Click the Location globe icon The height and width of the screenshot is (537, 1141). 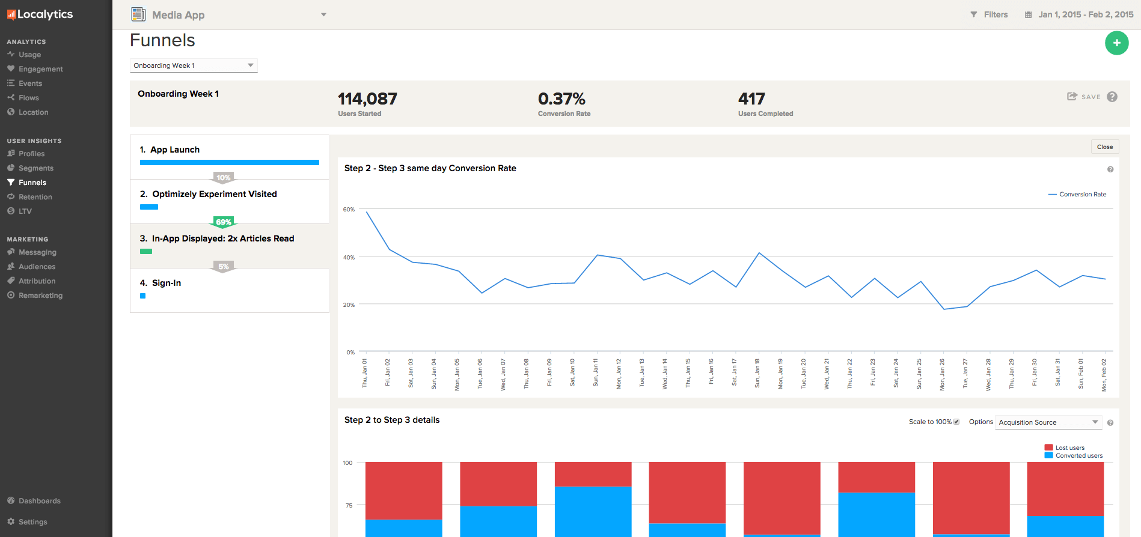11,112
